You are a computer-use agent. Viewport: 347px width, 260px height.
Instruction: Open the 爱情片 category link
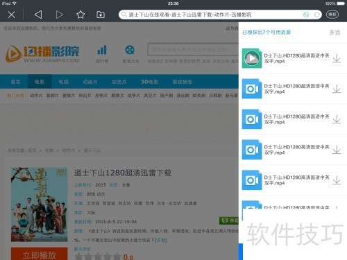[x=69, y=96]
